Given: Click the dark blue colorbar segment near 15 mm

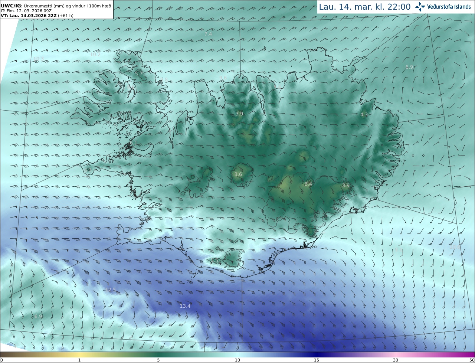Looking at the screenshot, I should tap(317, 354).
